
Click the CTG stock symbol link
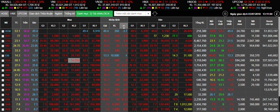(x=8, y=41)
